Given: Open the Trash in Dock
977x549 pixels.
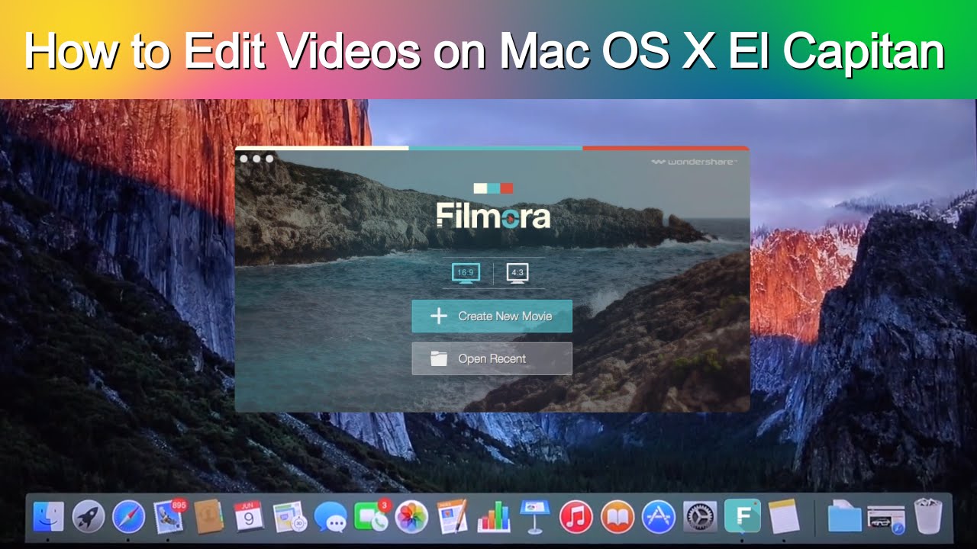Looking at the screenshot, I should pyautogui.click(x=928, y=518).
